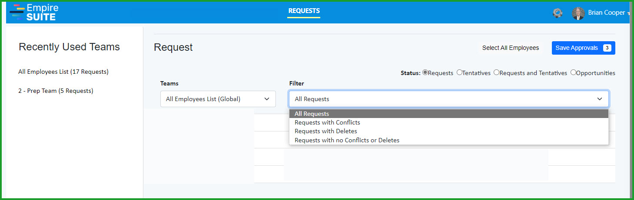
Task: Click the Save Approvals button
Action: 583,48
